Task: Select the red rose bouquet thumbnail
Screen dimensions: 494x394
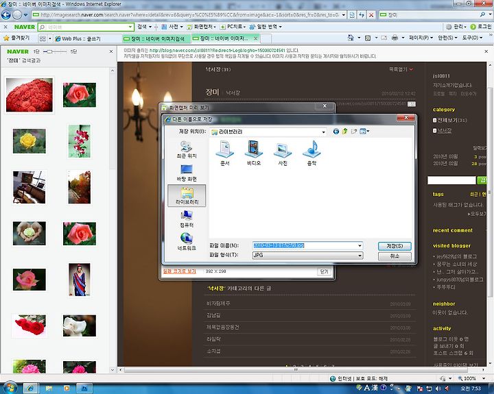Action: (30, 95)
